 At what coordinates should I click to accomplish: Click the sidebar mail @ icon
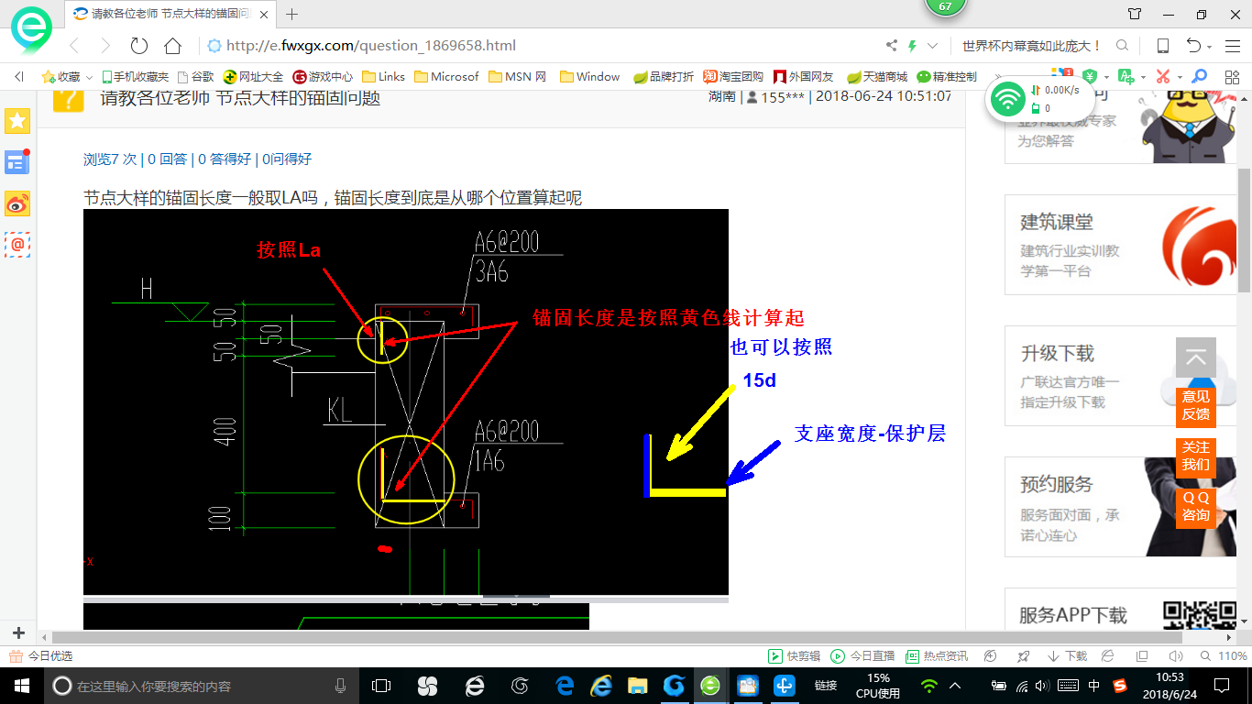click(17, 245)
